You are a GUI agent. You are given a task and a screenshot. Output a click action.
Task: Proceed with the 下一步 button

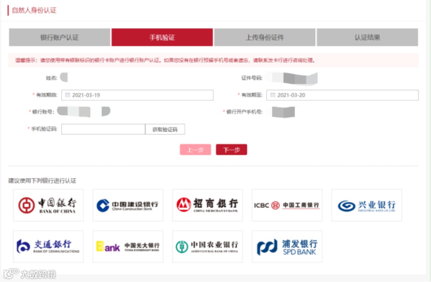pyautogui.click(x=231, y=150)
